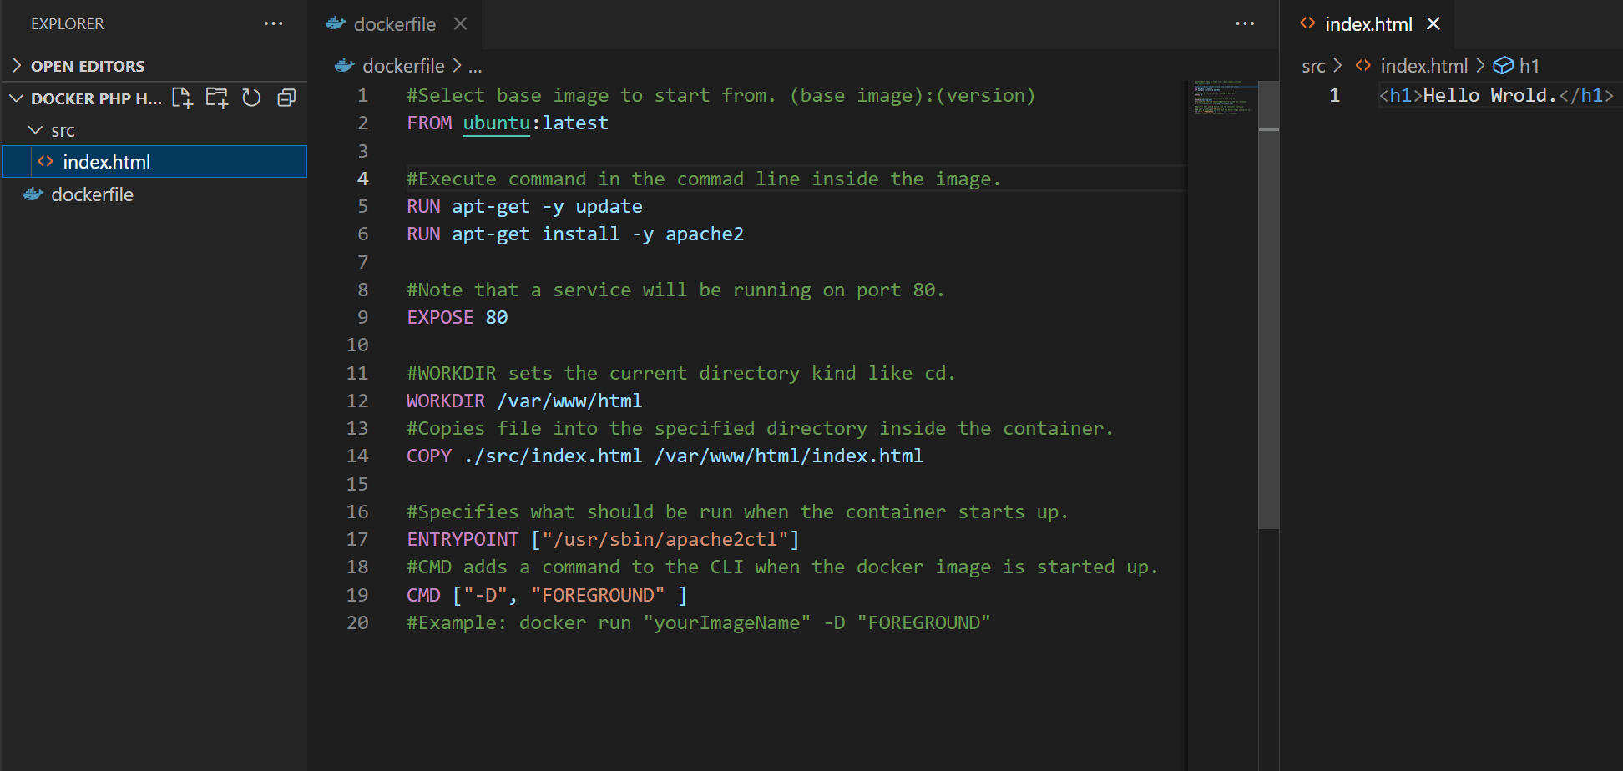
Task: Click the Docker whale icon on dockerfile tab
Action: coord(336,23)
